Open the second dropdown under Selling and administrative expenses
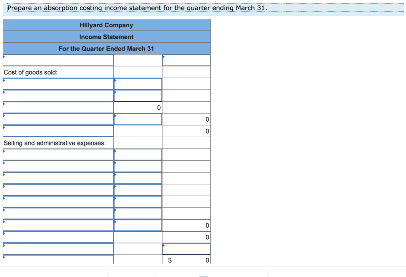Viewport: 406px width, 277px height. point(58,166)
